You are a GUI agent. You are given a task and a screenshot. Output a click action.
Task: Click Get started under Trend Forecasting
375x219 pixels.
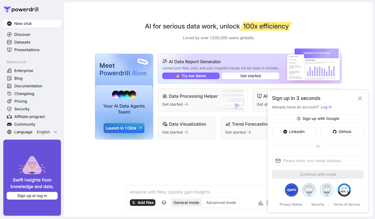click(x=238, y=132)
